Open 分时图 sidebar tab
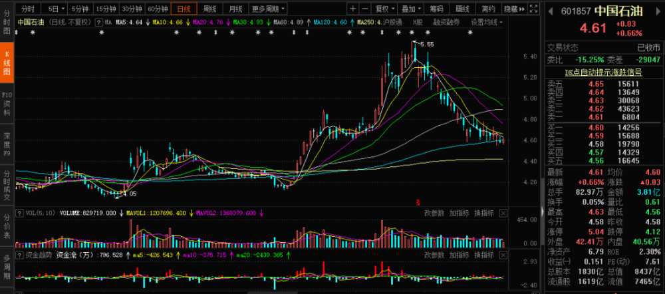The width and height of the screenshot is (665, 294). click(x=7, y=22)
